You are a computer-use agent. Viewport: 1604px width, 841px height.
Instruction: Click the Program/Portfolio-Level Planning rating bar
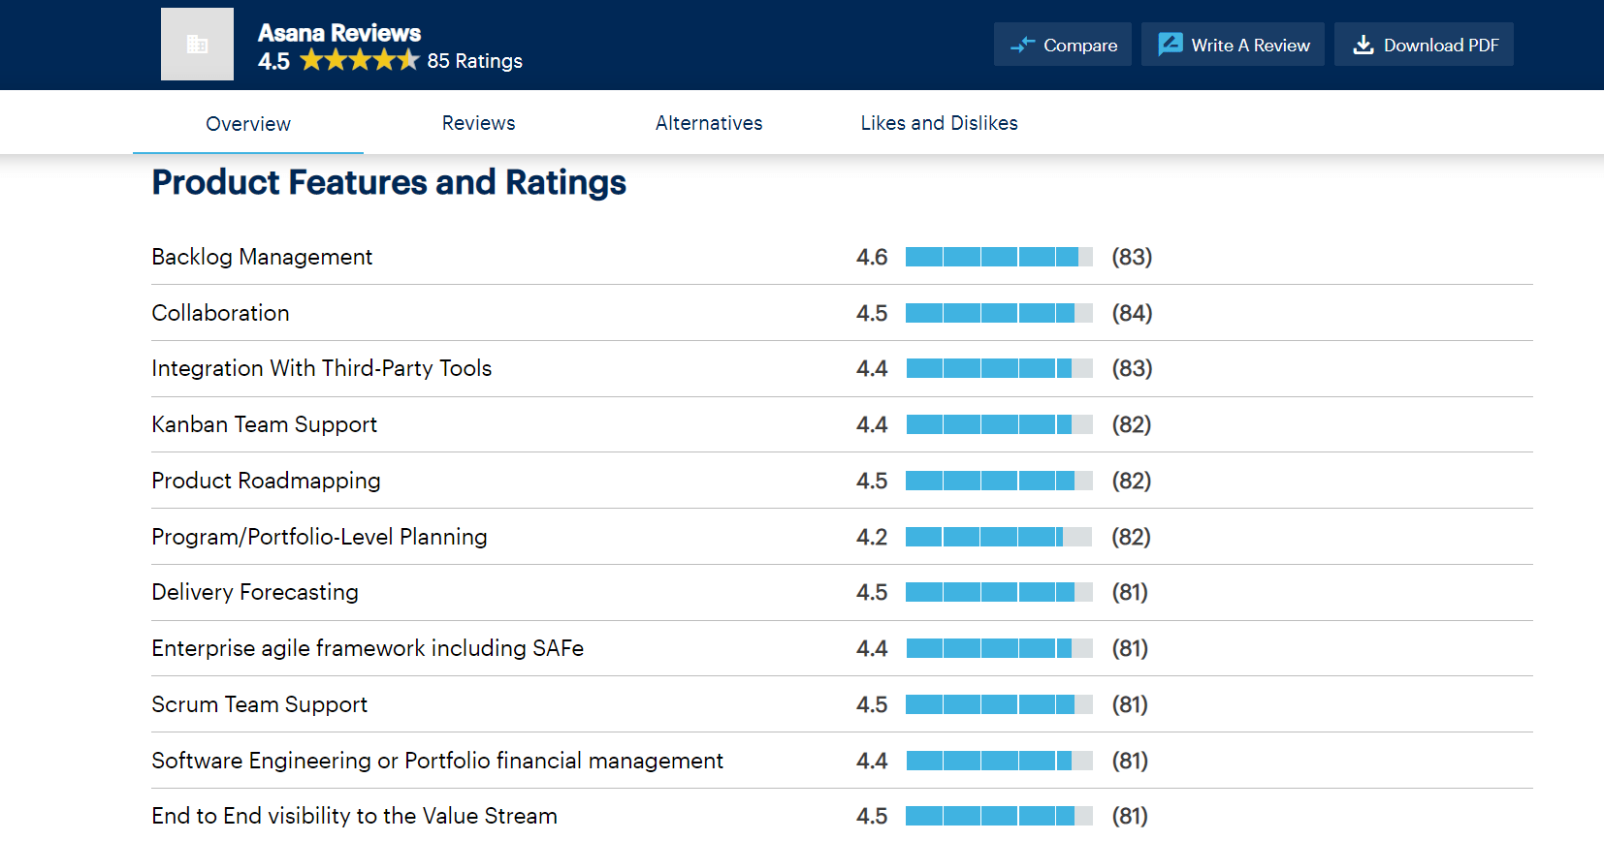click(x=998, y=537)
